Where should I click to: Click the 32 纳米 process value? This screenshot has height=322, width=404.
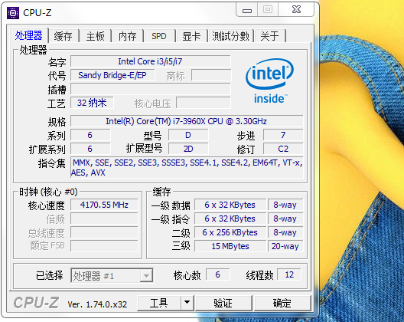92,103
